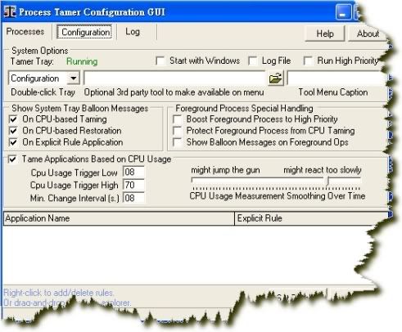Click the Help button
The height and width of the screenshot is (332, 402).
point(325,34)
